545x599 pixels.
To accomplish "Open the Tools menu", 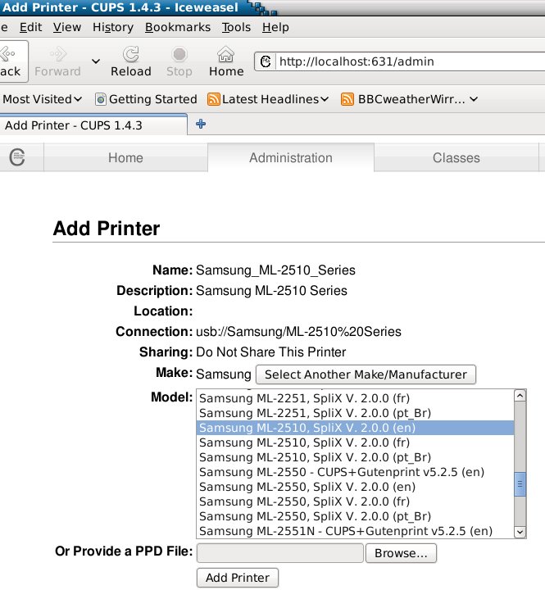I will (x=236, y=27).
